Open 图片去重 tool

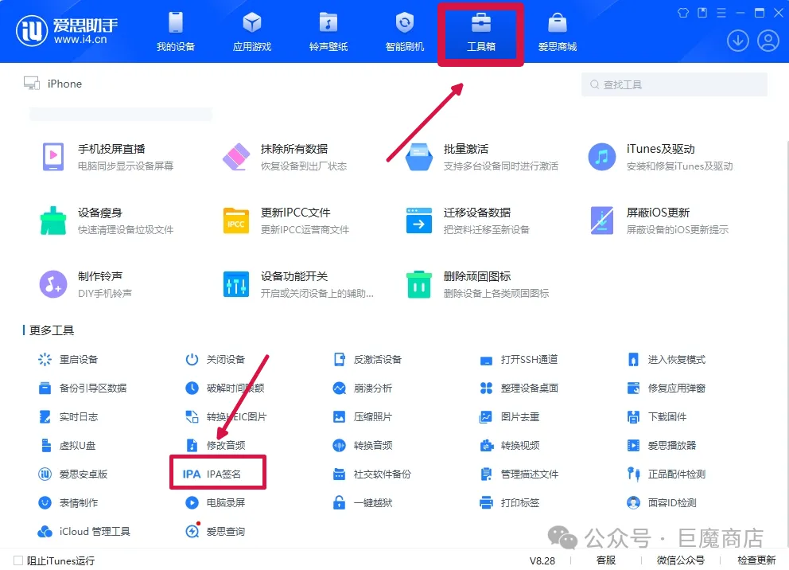click(x=509, y=417)
